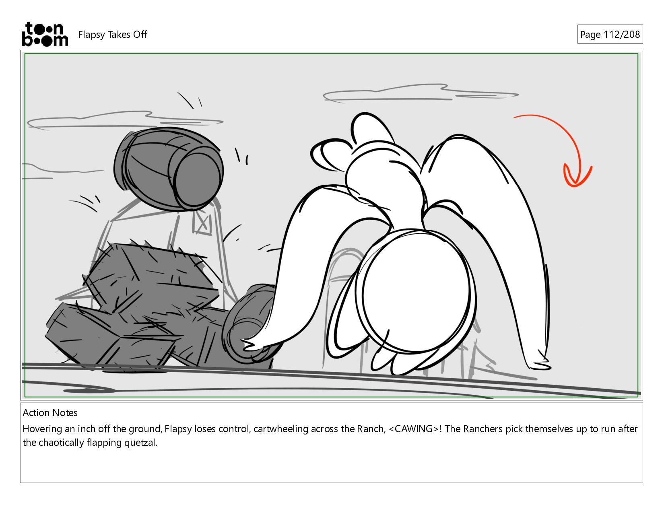Click the Toon Boom logo
The image size is (664, 513).
(45, 34)
